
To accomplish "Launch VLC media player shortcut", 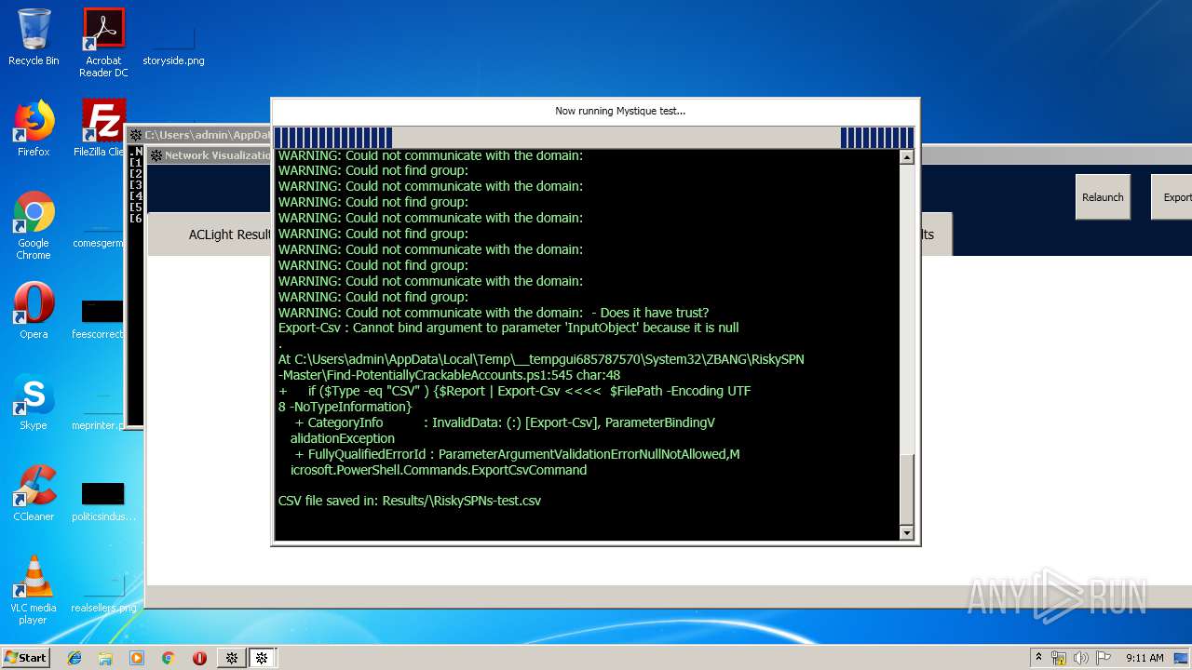I will tap(34, 590).
